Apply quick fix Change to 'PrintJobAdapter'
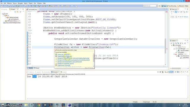Screen dimensions: 190x107 click(69, 62)
